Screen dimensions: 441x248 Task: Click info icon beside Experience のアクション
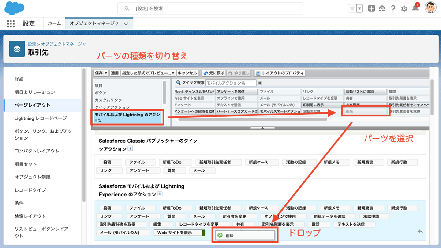[x=160, y=194]
